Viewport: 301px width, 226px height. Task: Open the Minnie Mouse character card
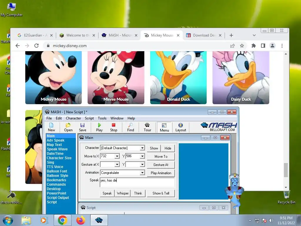click(x=116, y=78)
